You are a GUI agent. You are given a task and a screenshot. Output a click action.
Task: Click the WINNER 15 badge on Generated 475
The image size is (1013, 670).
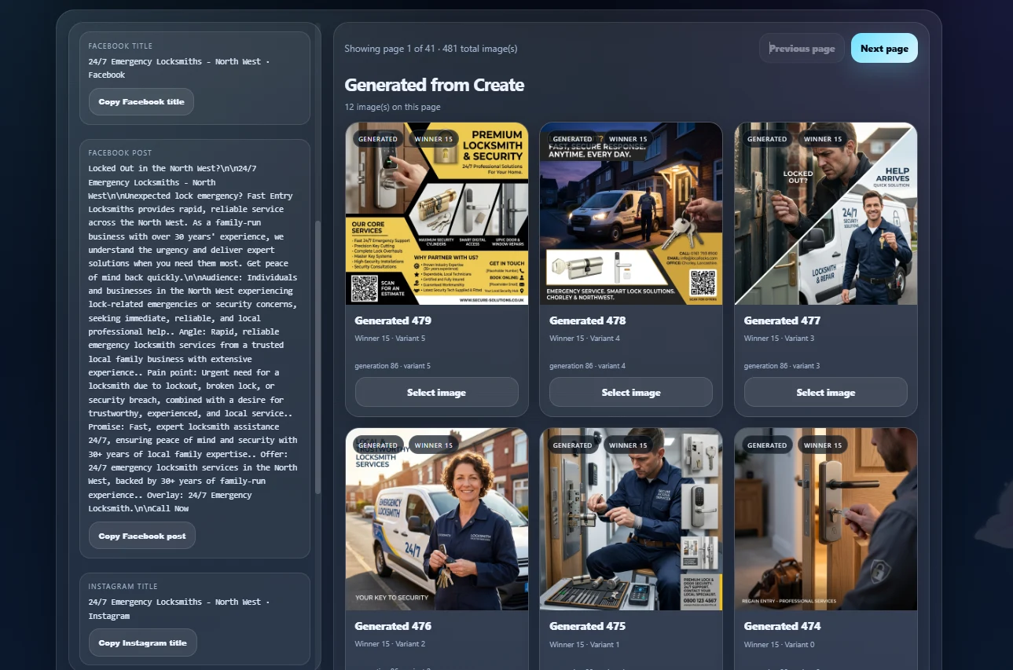[628, 445]
